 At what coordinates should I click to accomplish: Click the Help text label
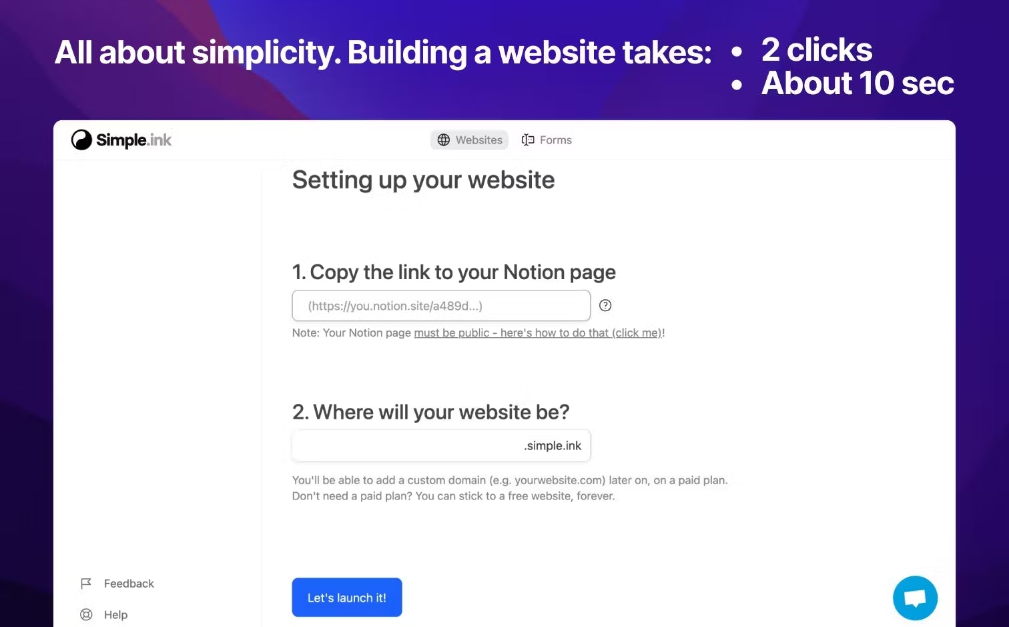tap(116, 614)
